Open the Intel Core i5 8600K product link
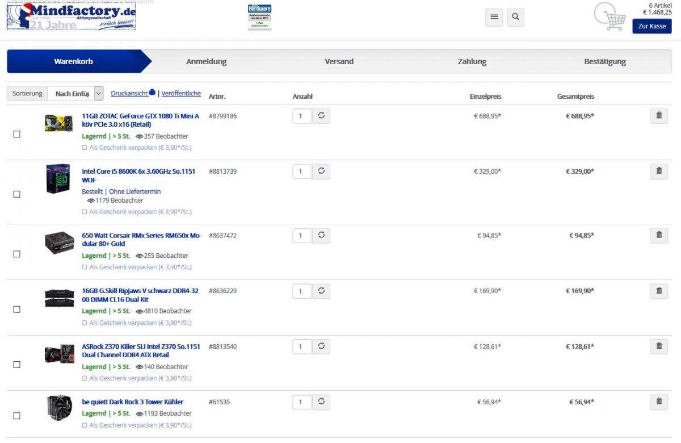The width and height of the screenshot is (681, 443). [x=138, y=175]
